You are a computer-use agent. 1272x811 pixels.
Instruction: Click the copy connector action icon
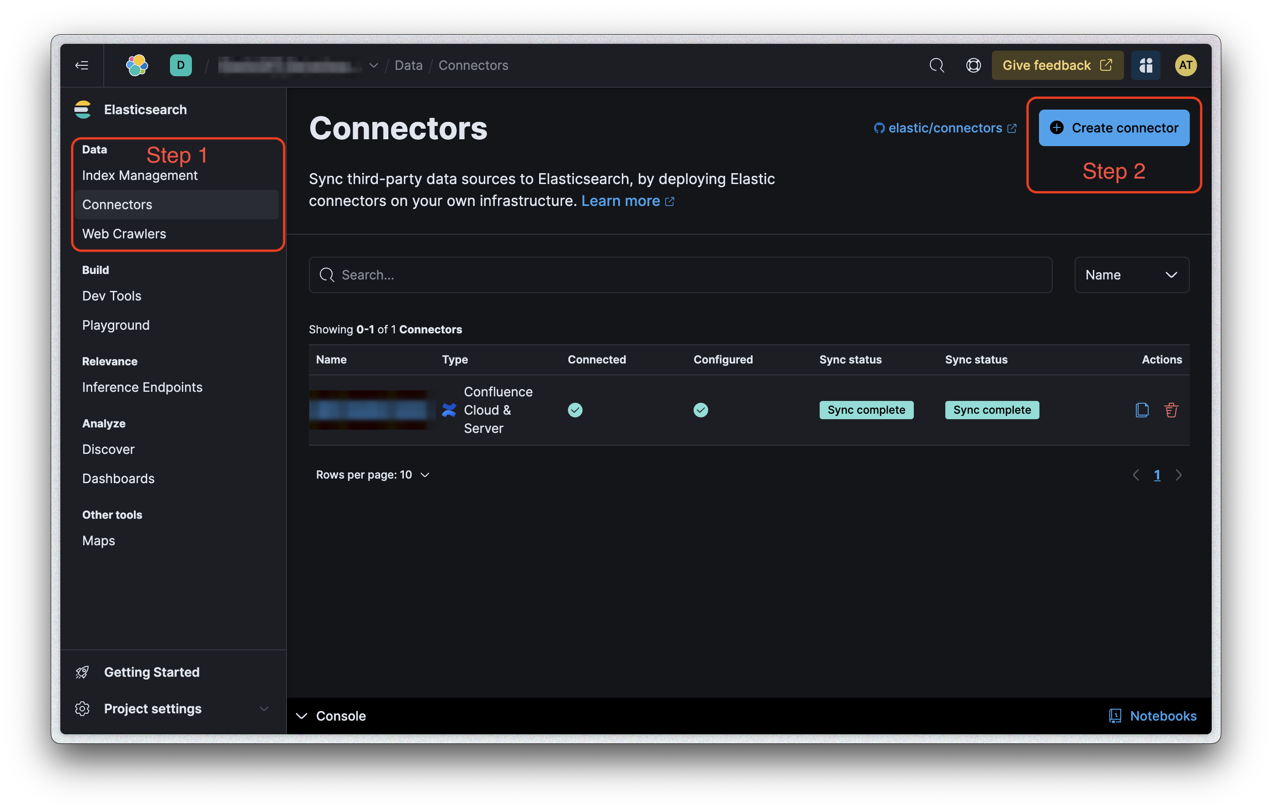[x=1142, y=410]
